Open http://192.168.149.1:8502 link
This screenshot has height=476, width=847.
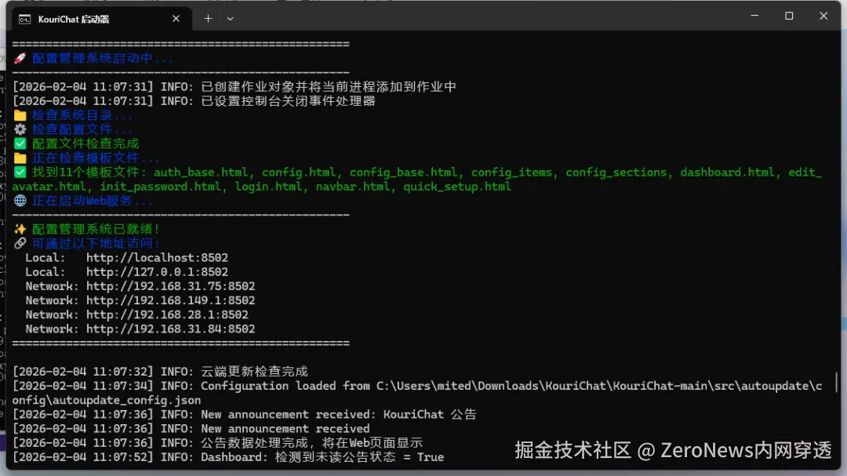[171, 300]
